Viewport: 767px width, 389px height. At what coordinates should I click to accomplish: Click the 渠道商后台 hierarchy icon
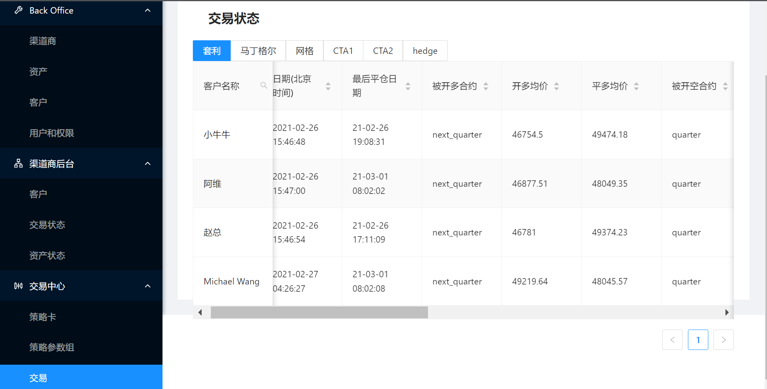click(x=18, y=163)
